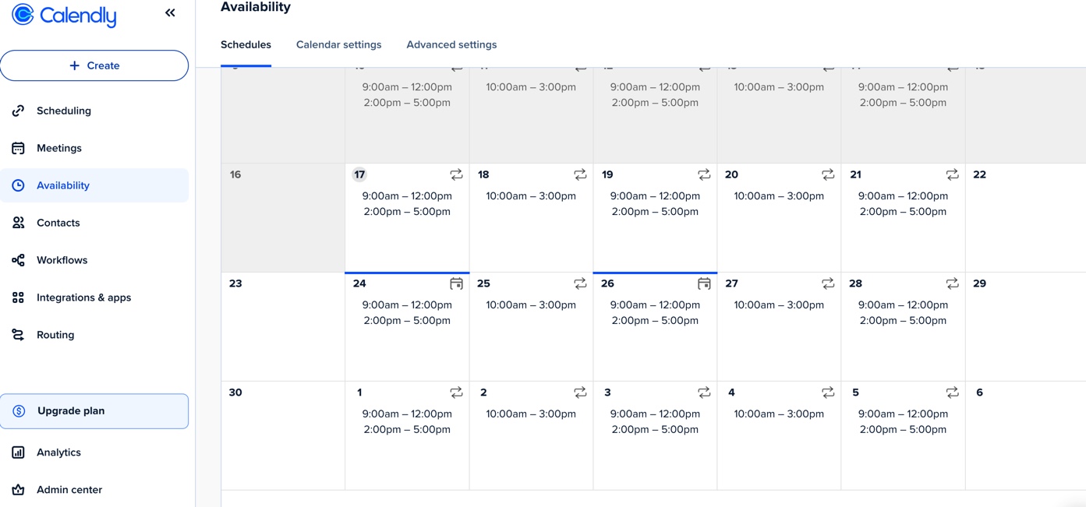Open the Analytics chart icon
1086x507 pixels.
[x=18, y=452]
